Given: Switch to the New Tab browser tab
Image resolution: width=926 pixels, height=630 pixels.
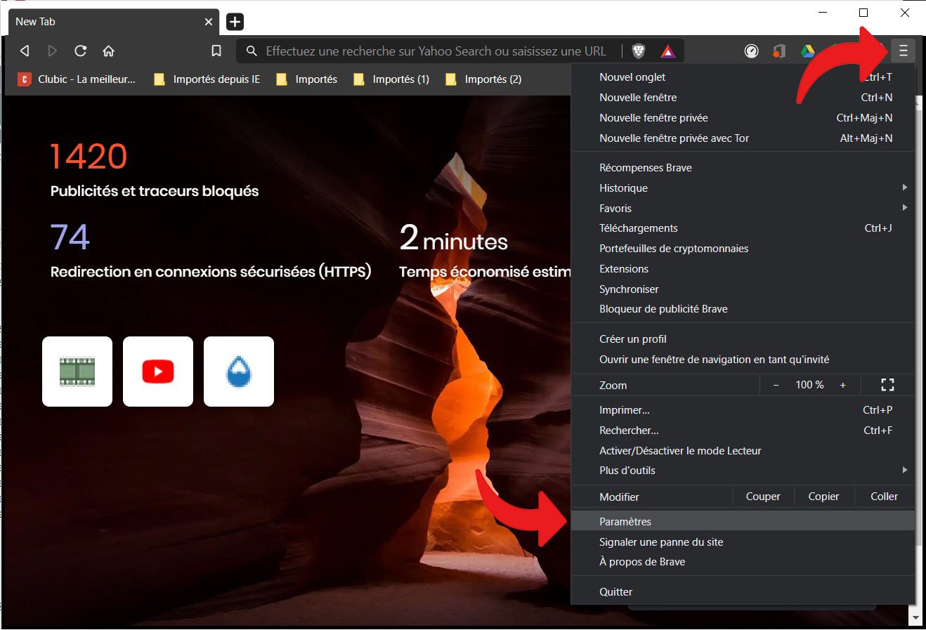Looking at the screenshot, I should coord(105,22).
